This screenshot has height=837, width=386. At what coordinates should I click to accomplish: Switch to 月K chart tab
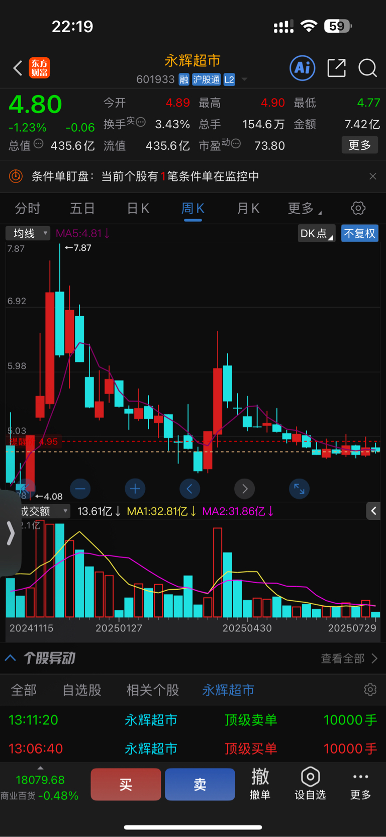point(248,208)
